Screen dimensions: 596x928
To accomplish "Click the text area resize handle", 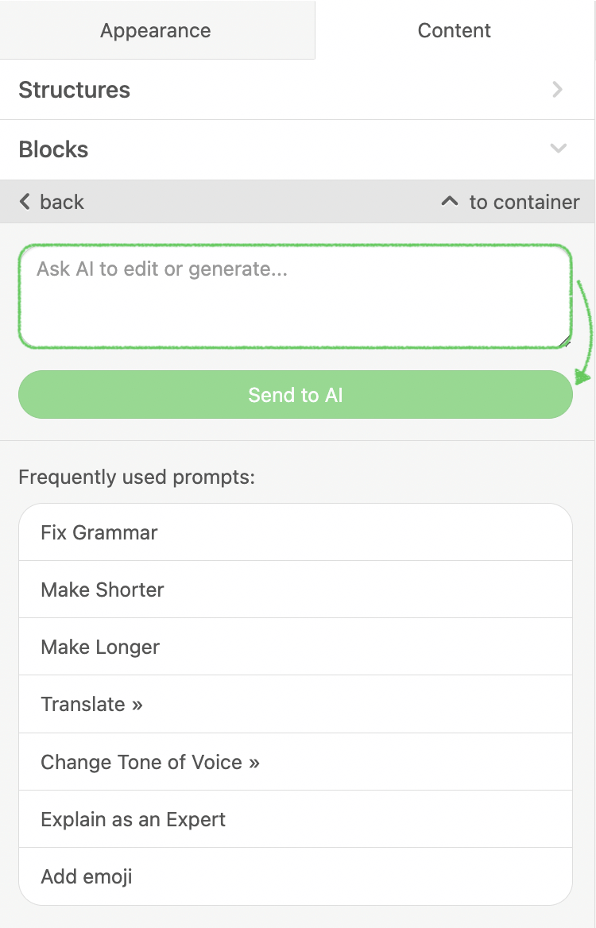I will [x=567, y=342].
